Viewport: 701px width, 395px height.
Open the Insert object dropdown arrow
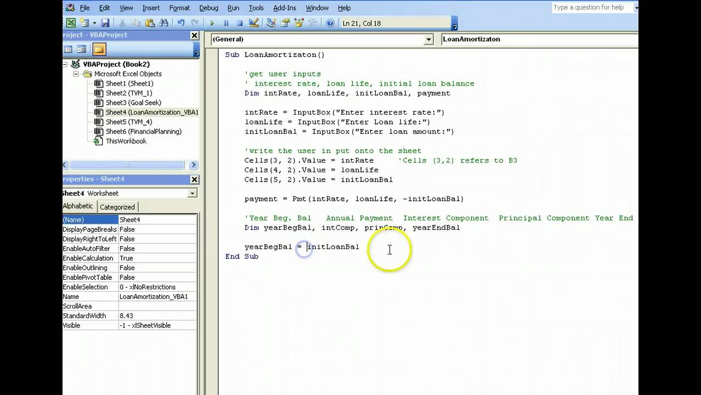[94, 23]
